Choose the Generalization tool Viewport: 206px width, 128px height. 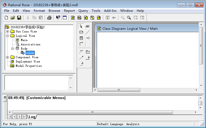click(88, 58)
